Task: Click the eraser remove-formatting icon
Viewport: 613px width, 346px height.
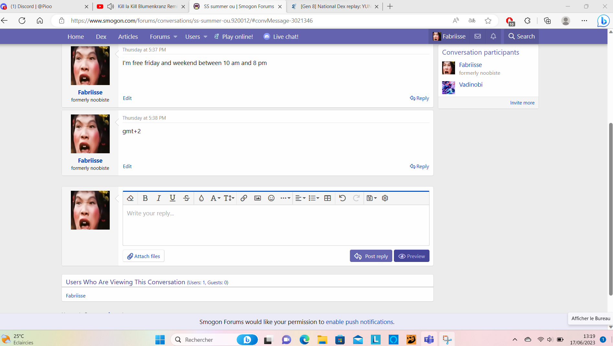Action: click(130, 198)
